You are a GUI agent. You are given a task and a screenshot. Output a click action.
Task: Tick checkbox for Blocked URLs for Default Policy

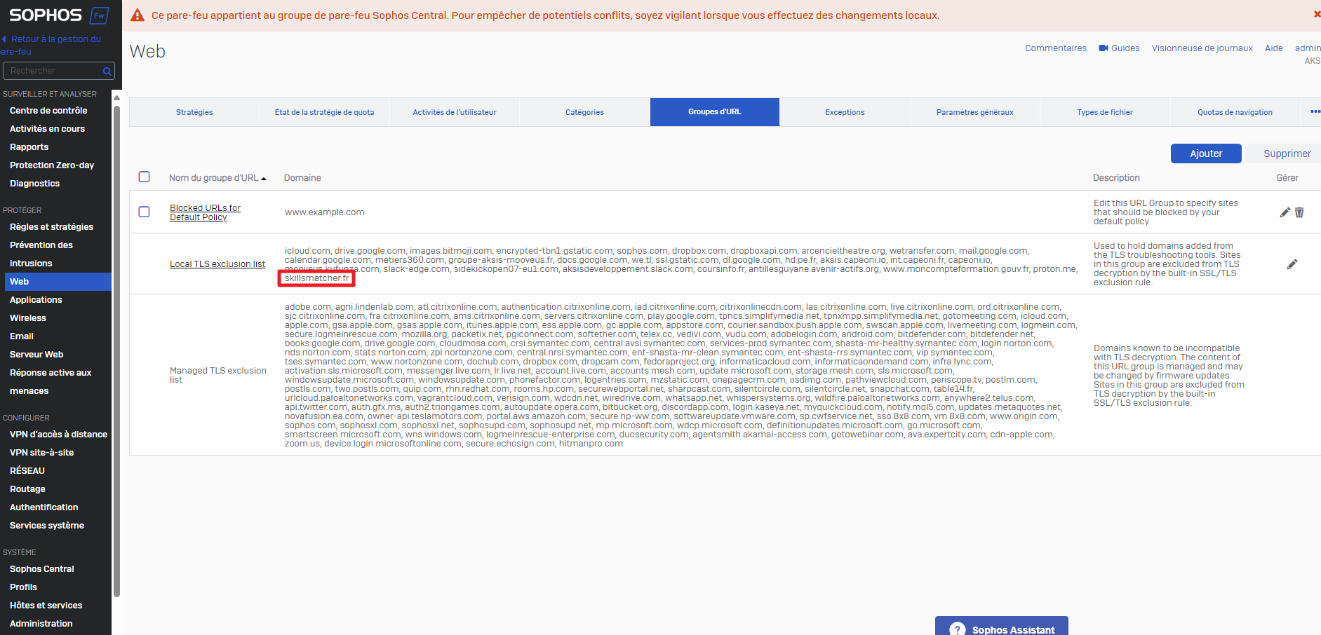145,212
